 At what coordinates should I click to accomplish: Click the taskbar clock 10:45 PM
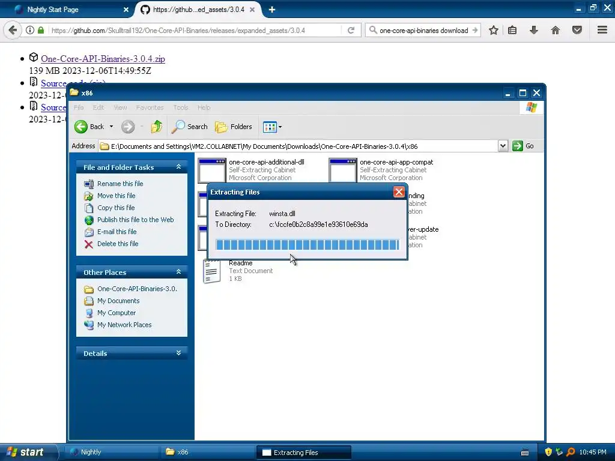[593, 452]
